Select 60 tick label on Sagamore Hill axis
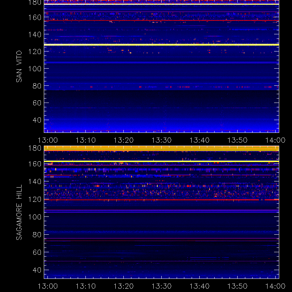Screen dimensions: 292x292 pyautogui.click(x=37, y=252)
